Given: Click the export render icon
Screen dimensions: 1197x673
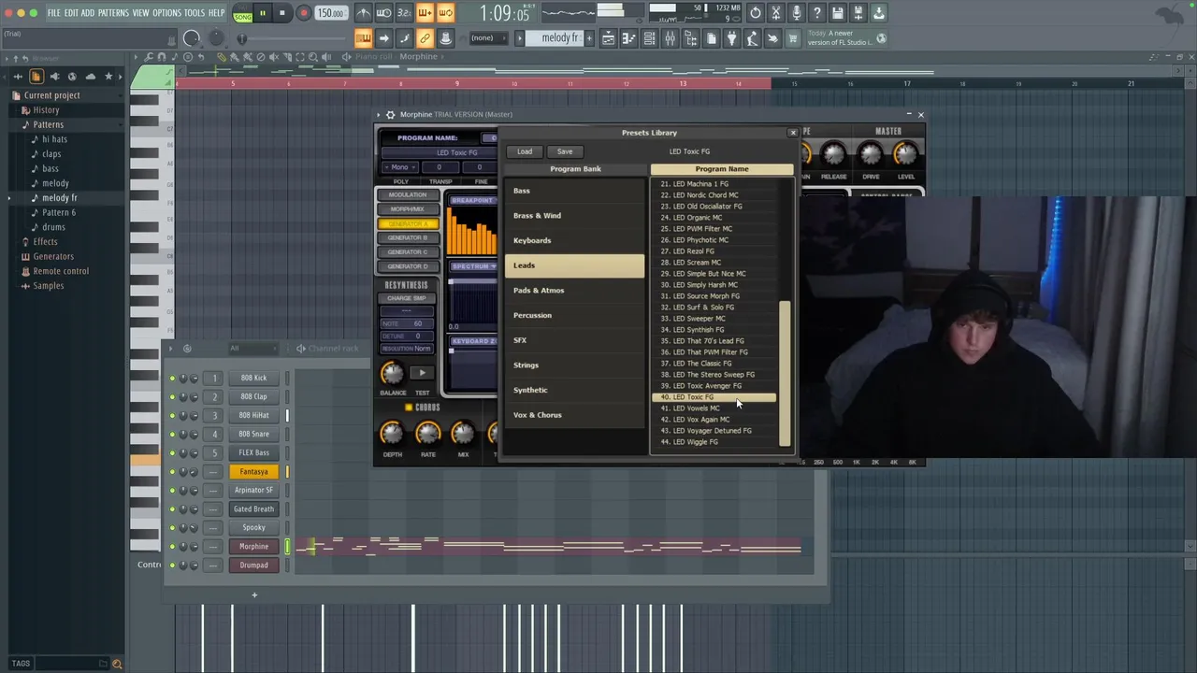Looking at the screenshot, I should [x=858, y=13].
